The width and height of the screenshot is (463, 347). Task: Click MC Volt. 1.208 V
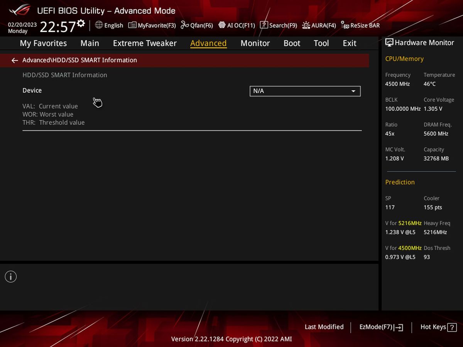(394, 158)
